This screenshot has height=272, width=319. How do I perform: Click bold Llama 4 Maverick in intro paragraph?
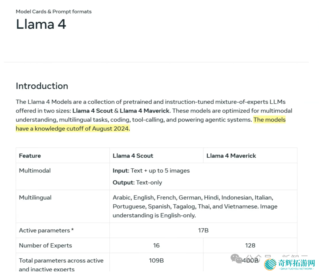(x=144, y=111)
